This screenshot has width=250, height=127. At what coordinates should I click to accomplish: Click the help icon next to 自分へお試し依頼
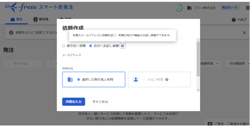pos(122,46)
